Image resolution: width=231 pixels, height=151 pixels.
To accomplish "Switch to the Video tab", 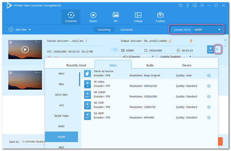I will tap(113, 65).
